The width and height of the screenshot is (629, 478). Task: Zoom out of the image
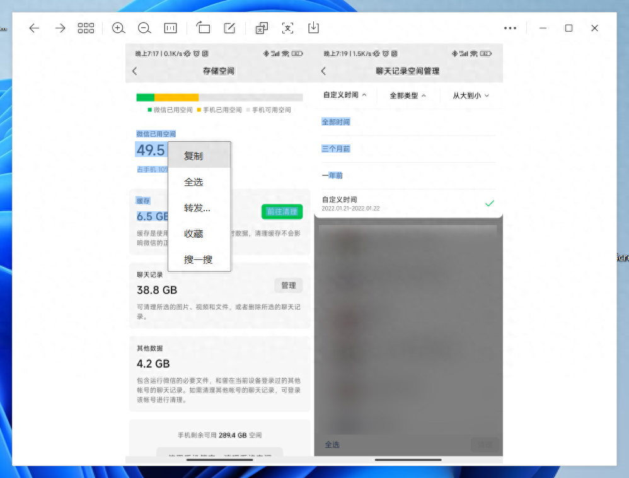144,28
